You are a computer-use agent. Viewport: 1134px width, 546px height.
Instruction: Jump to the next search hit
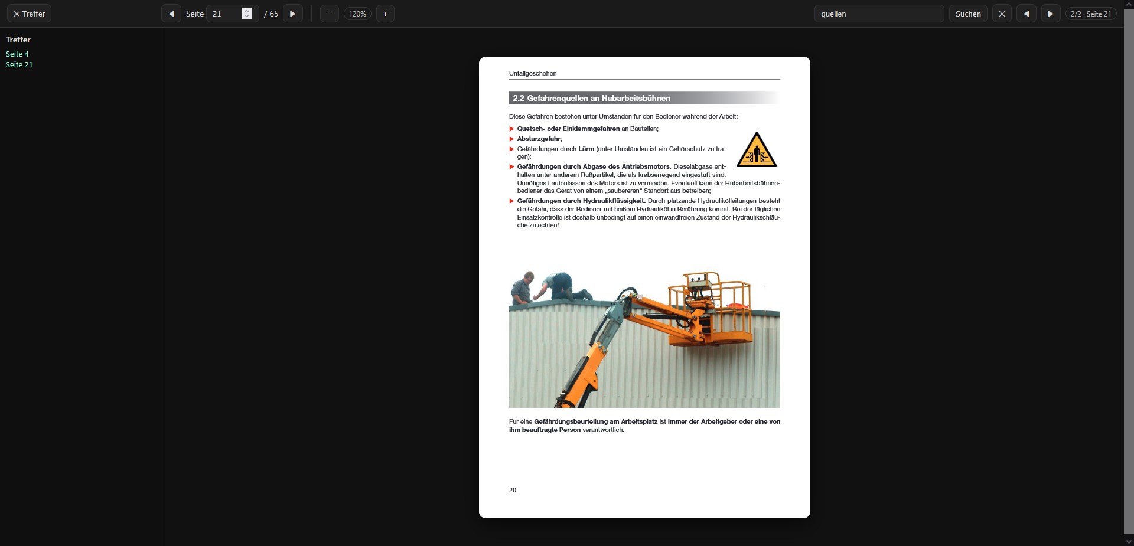[1050, 14]
